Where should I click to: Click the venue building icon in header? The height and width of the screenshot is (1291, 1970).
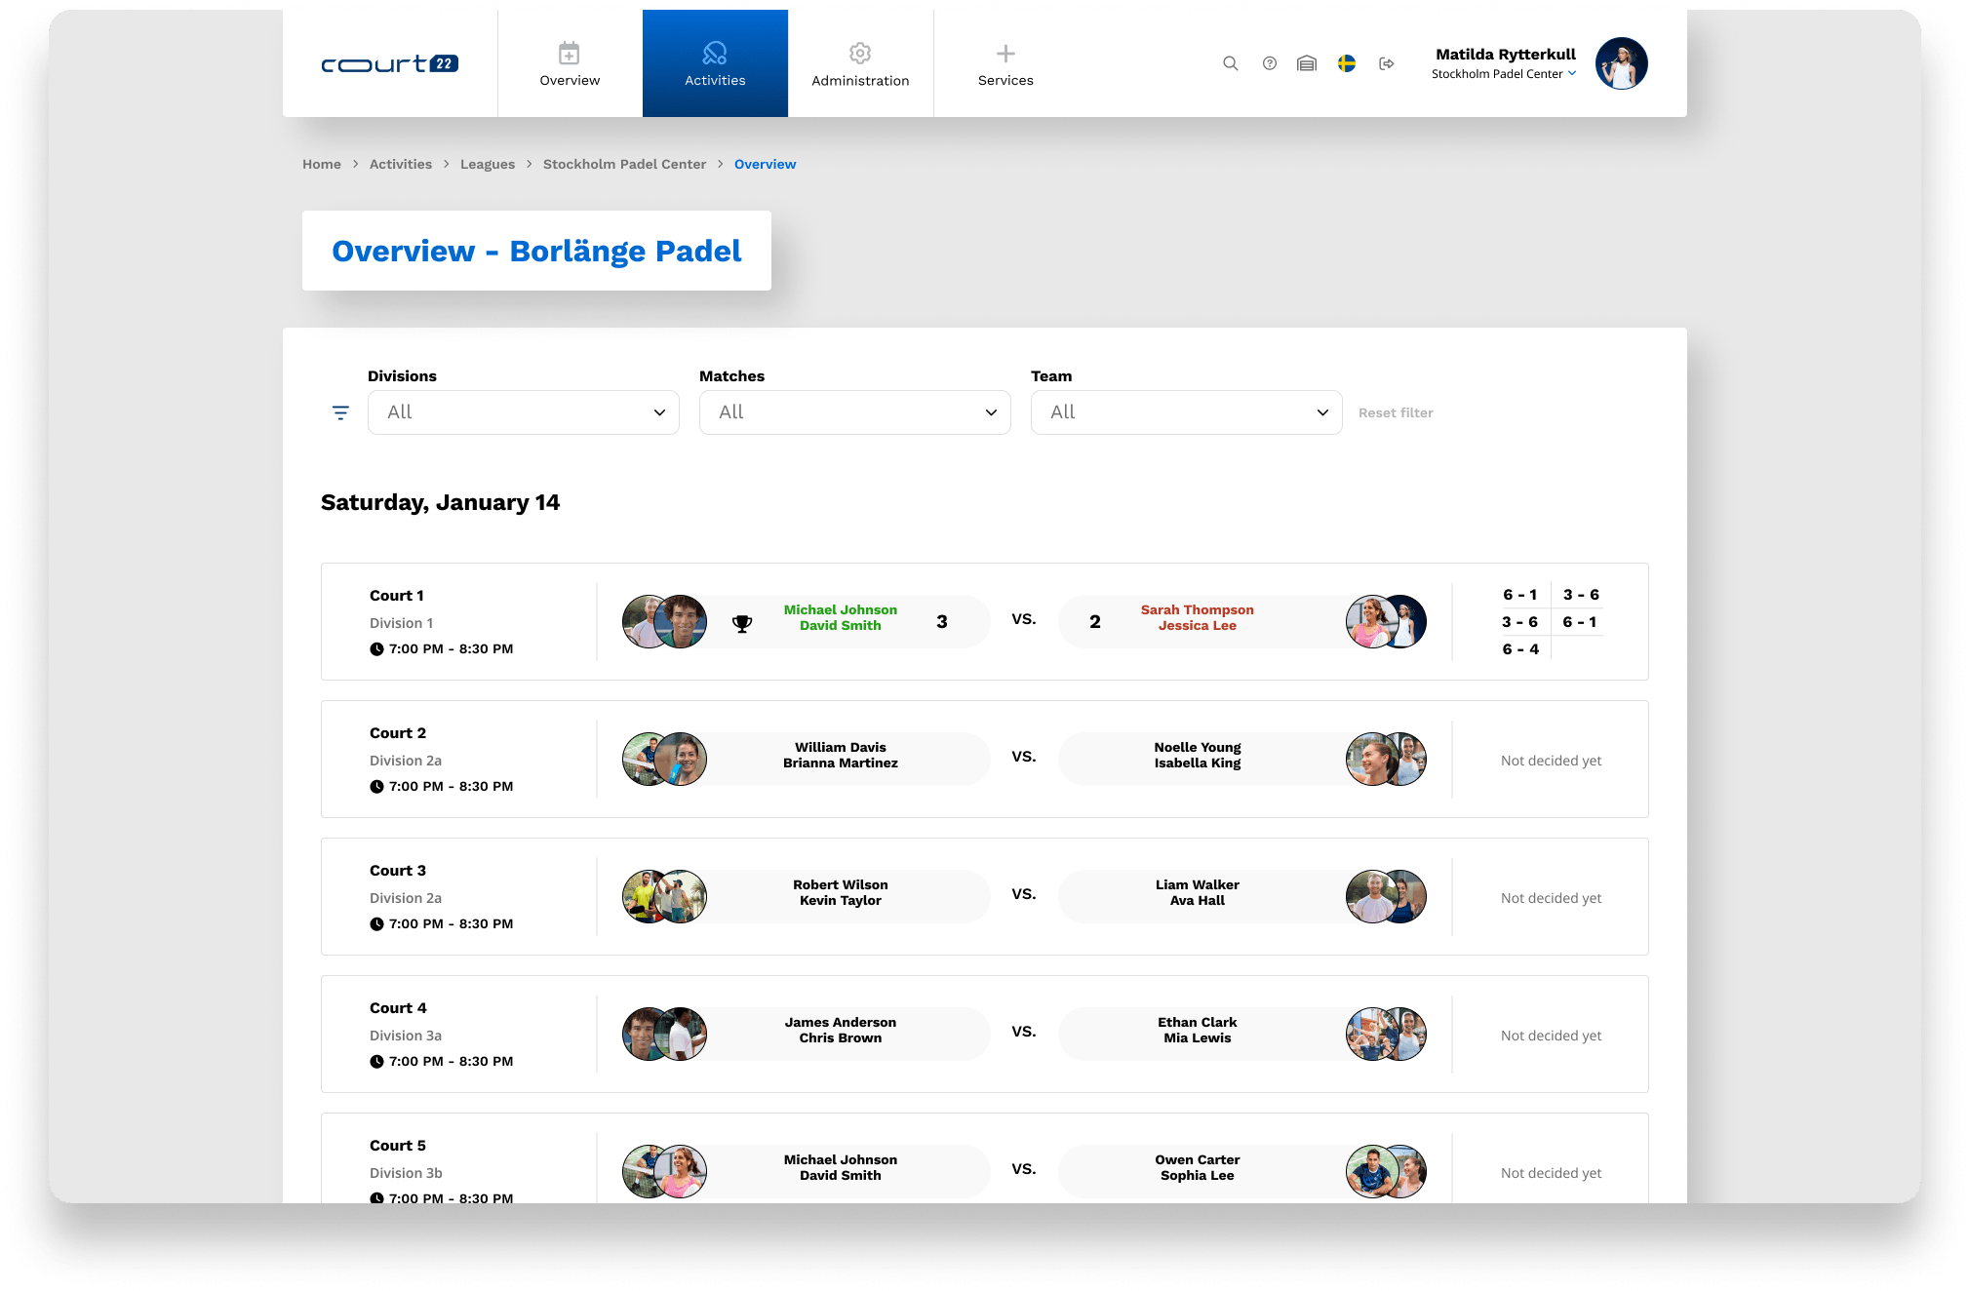tap(1307, 63)
